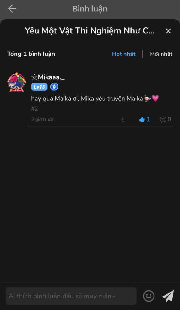Send comment with the paper plane icon

click(x=168, y=296)
